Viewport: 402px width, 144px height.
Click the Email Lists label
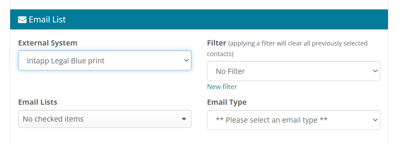38,102
